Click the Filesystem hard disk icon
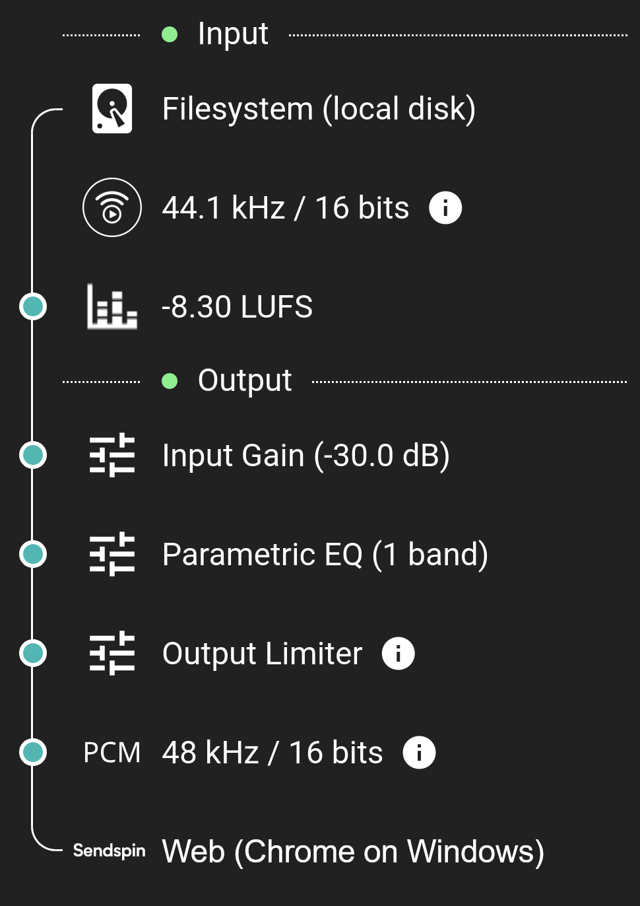640x906 pixels. (x=112, y=108)
